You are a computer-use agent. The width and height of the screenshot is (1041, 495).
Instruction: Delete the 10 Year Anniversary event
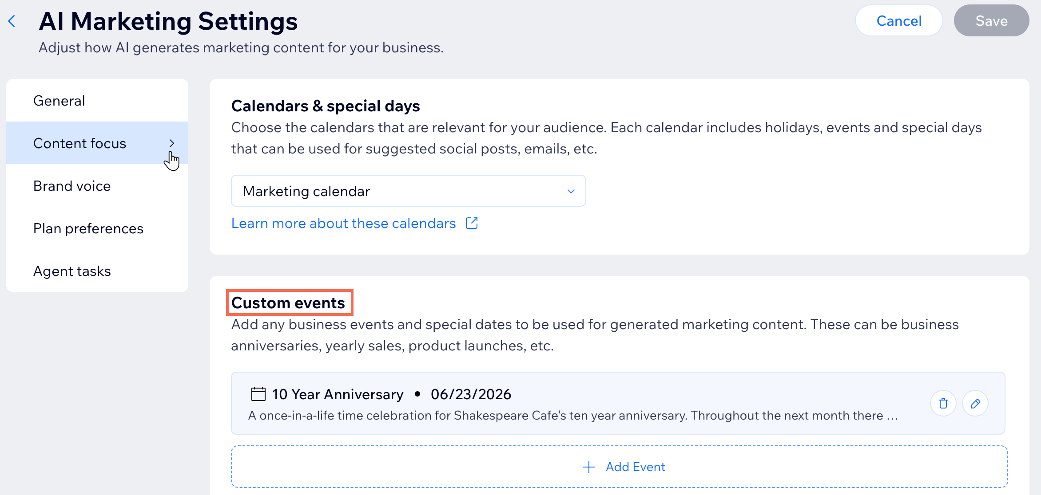pos(943,403)
